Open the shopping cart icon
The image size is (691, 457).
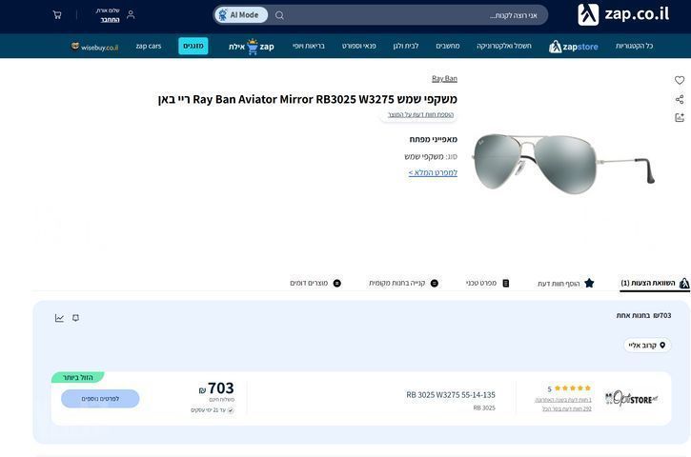[x=57, y=15]
